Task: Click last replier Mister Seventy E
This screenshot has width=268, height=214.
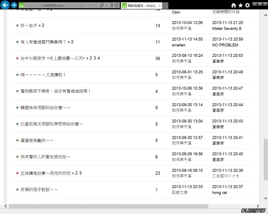Action: click(227, 28)
